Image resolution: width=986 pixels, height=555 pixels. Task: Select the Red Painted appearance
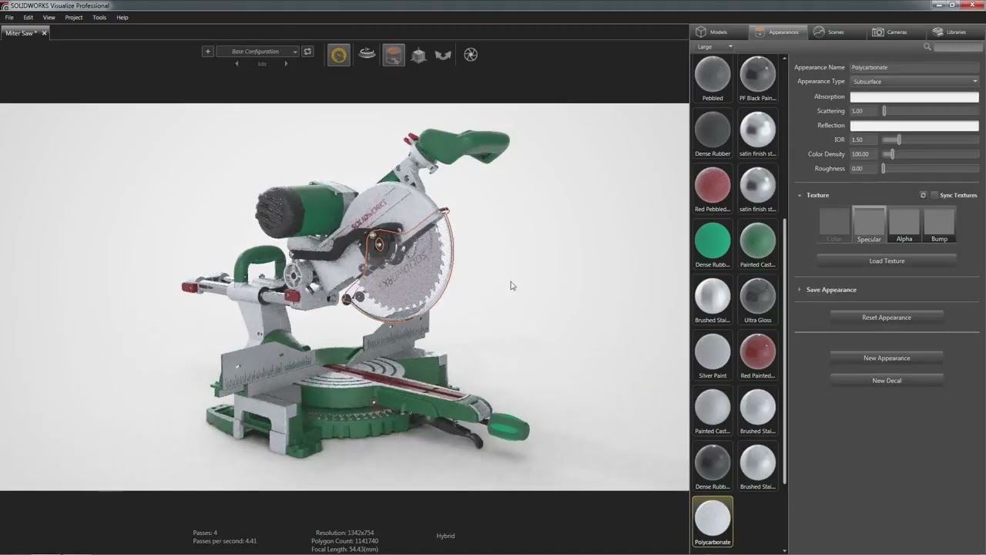tap(757, 357)
